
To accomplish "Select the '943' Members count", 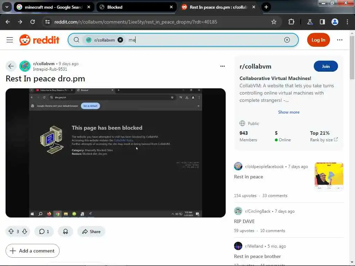I will [244, 133].
